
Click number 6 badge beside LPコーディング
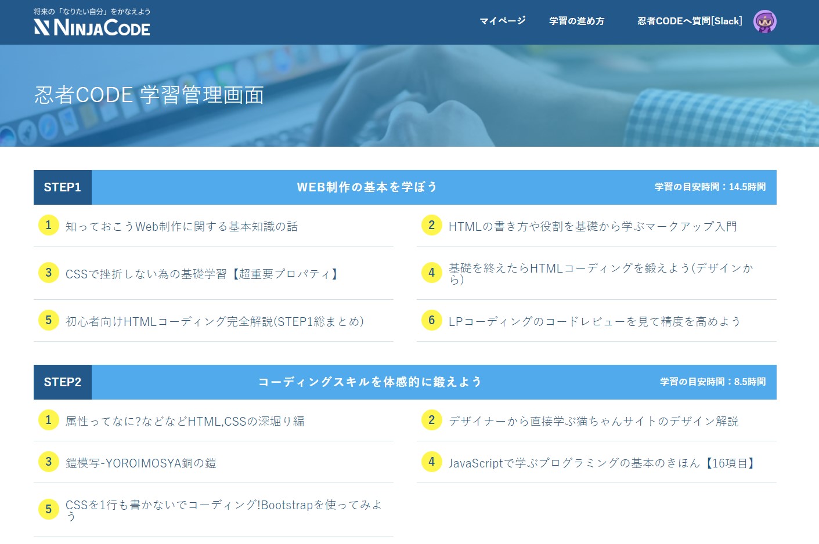tap(432, 320)
